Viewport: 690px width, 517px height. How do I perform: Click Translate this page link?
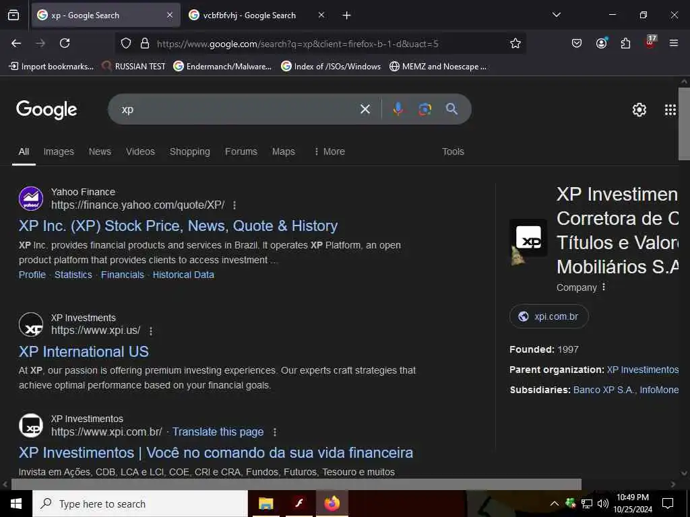pyautogui.click(x=218, y=432)
